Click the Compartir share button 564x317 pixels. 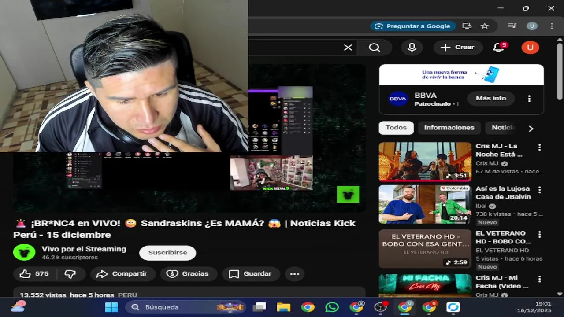(x=123, y=274)
